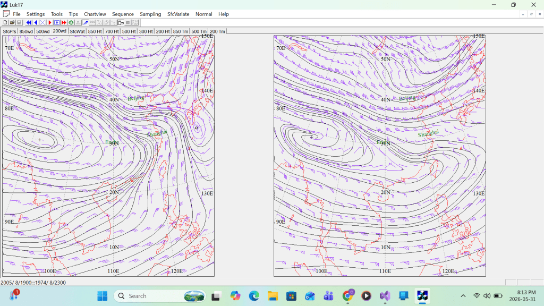Open the clock showing 8:13 PM

(x=523, y=295)
